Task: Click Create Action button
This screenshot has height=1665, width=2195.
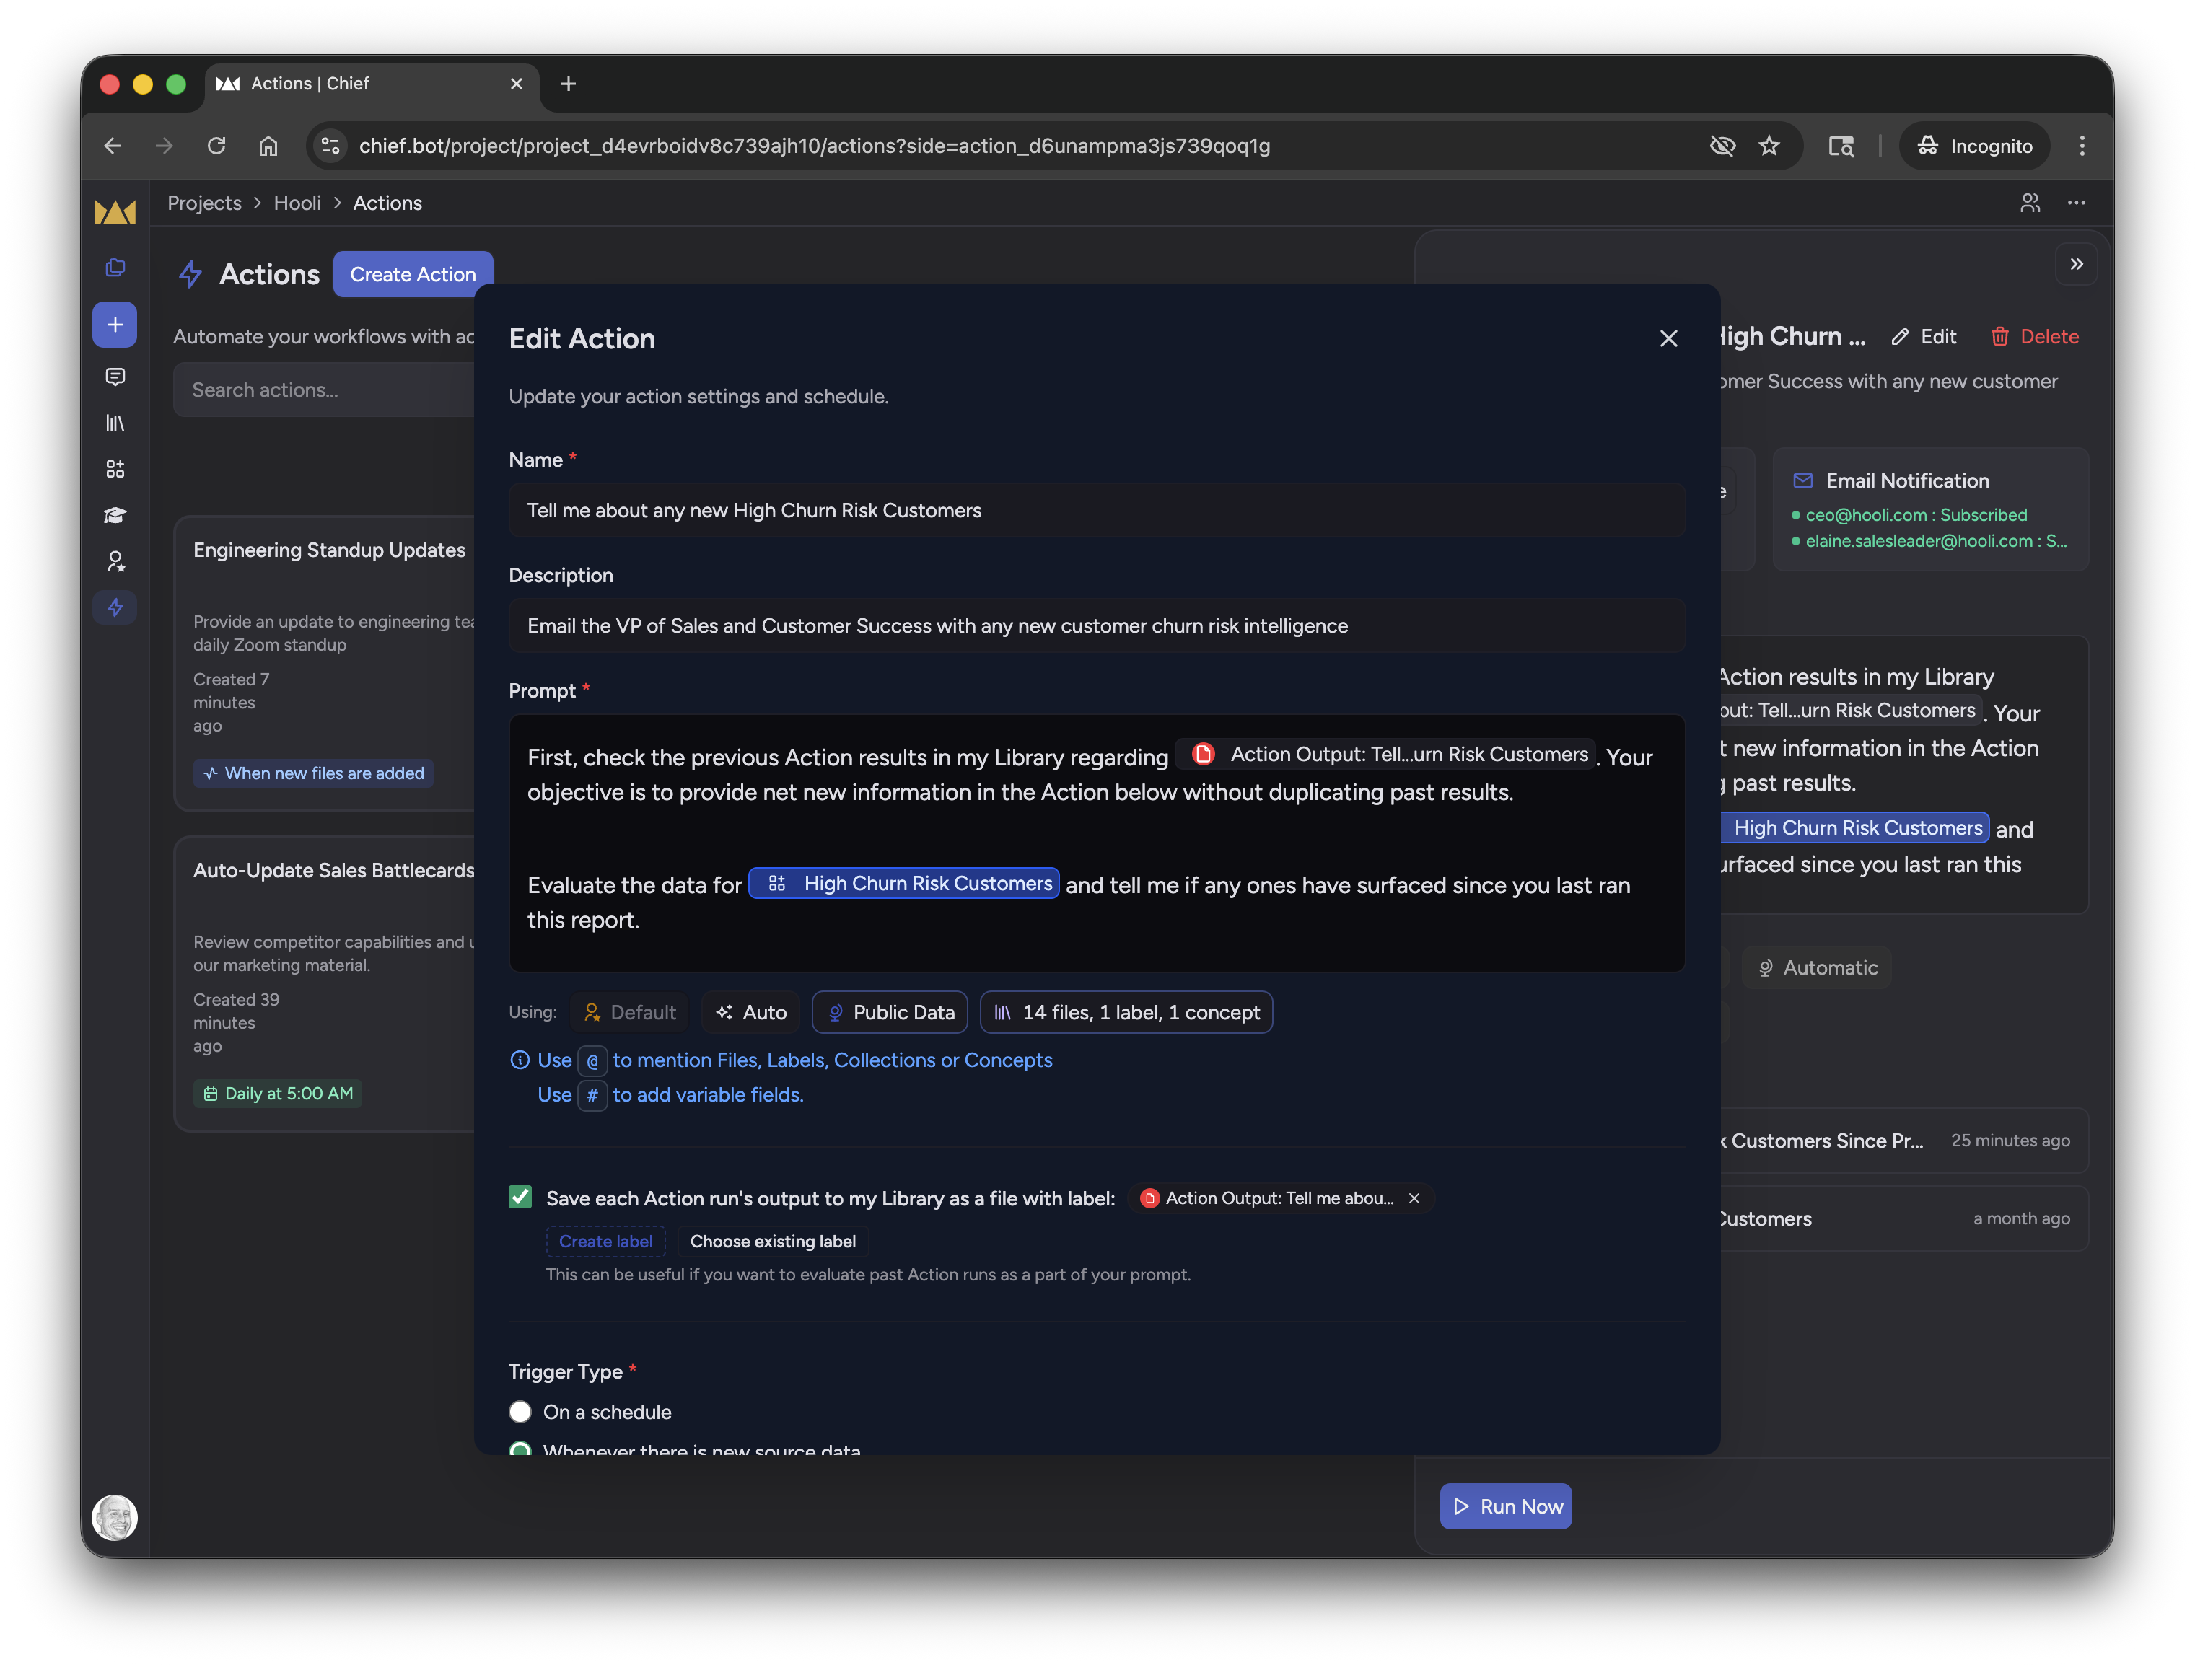Action: coord(413,274)
